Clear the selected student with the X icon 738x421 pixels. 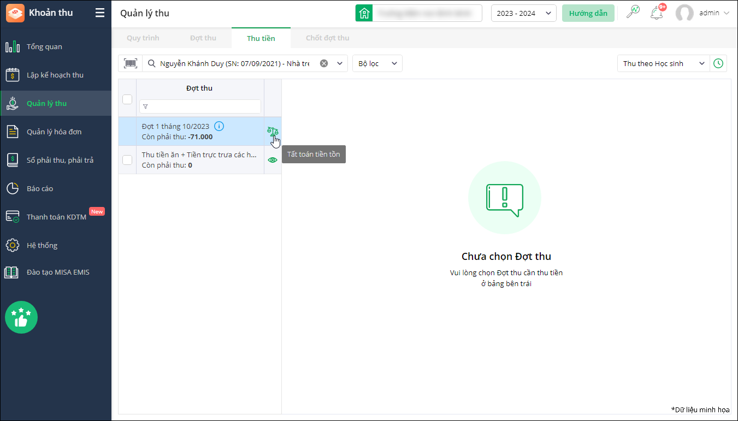click(x=324, y=63)
